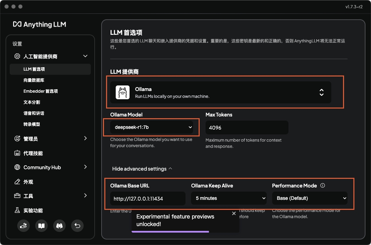Open the Discord icon in sidebar footer
Screen dimensions: 371x245
(x=59, y=226)
